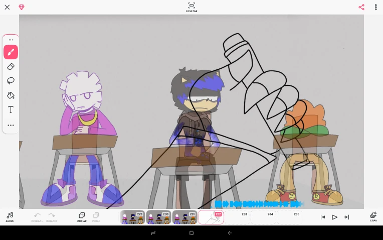The width and height of the screenshot is (383, 240).
Task: Select the Paint Bucket fill tool
Action: click(11, 95)
